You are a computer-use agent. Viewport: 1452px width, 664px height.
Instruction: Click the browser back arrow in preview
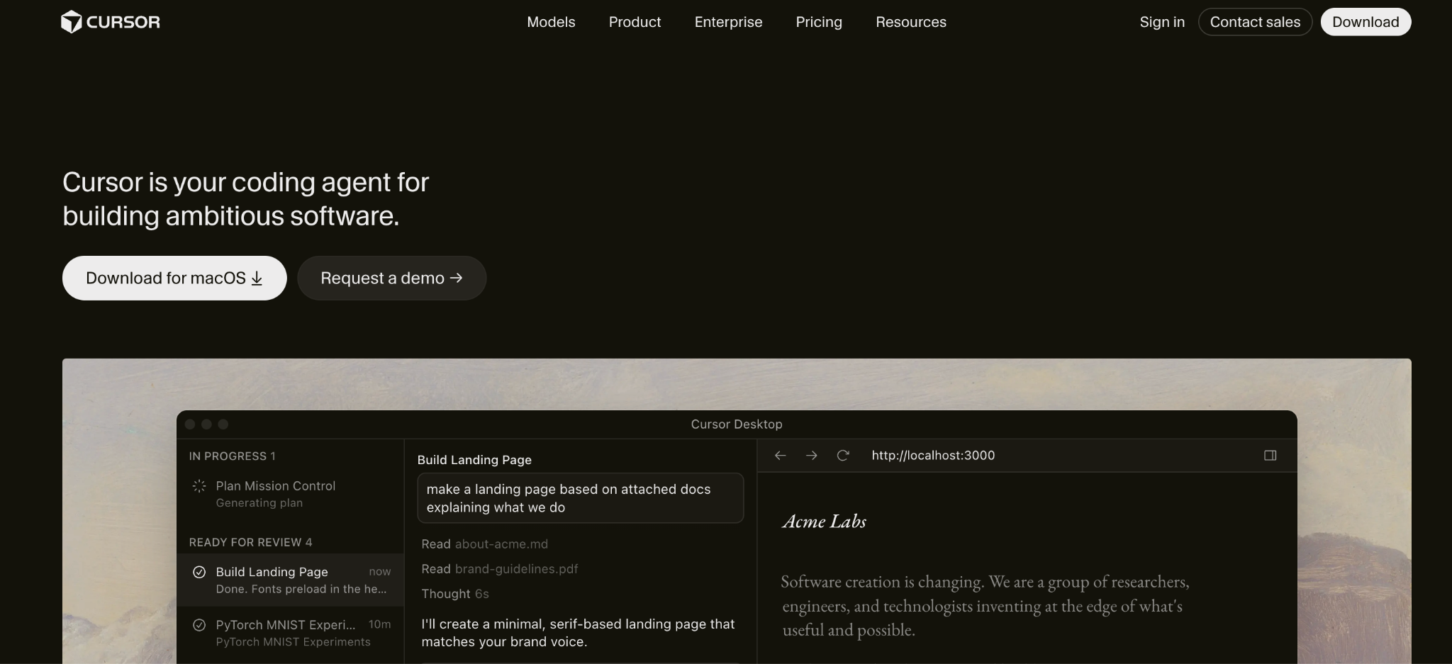(781, 456)
